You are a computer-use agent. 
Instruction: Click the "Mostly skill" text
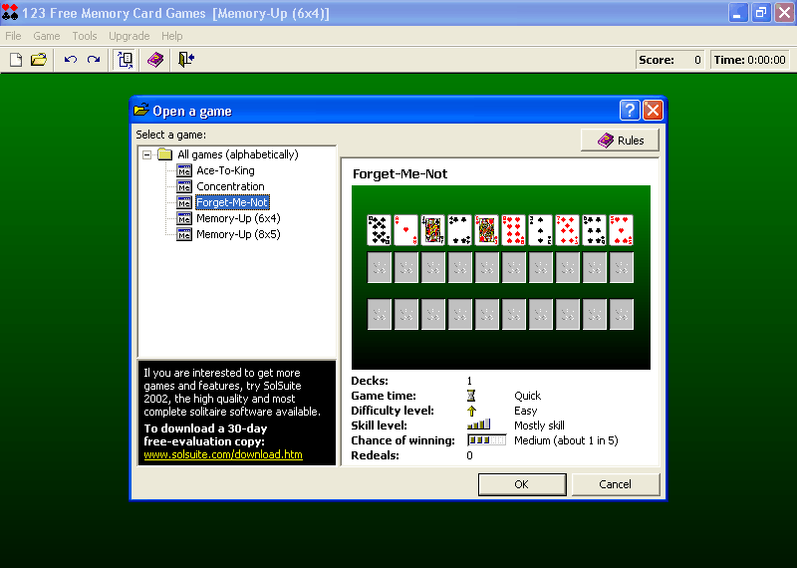(539, 426)
